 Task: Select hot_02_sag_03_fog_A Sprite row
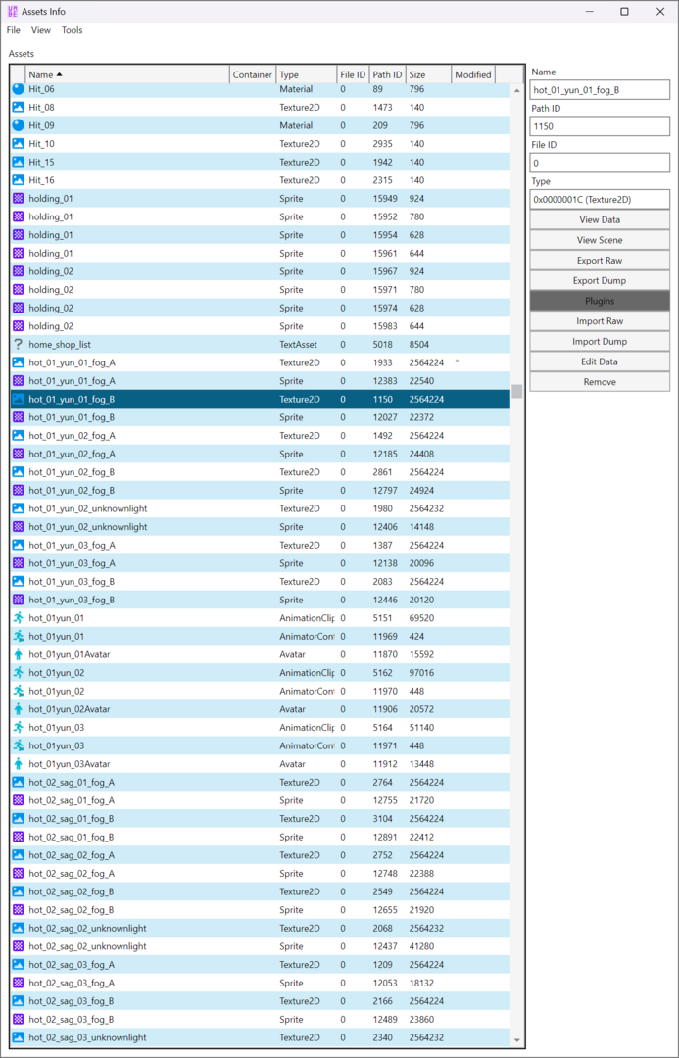click(261, 984)
